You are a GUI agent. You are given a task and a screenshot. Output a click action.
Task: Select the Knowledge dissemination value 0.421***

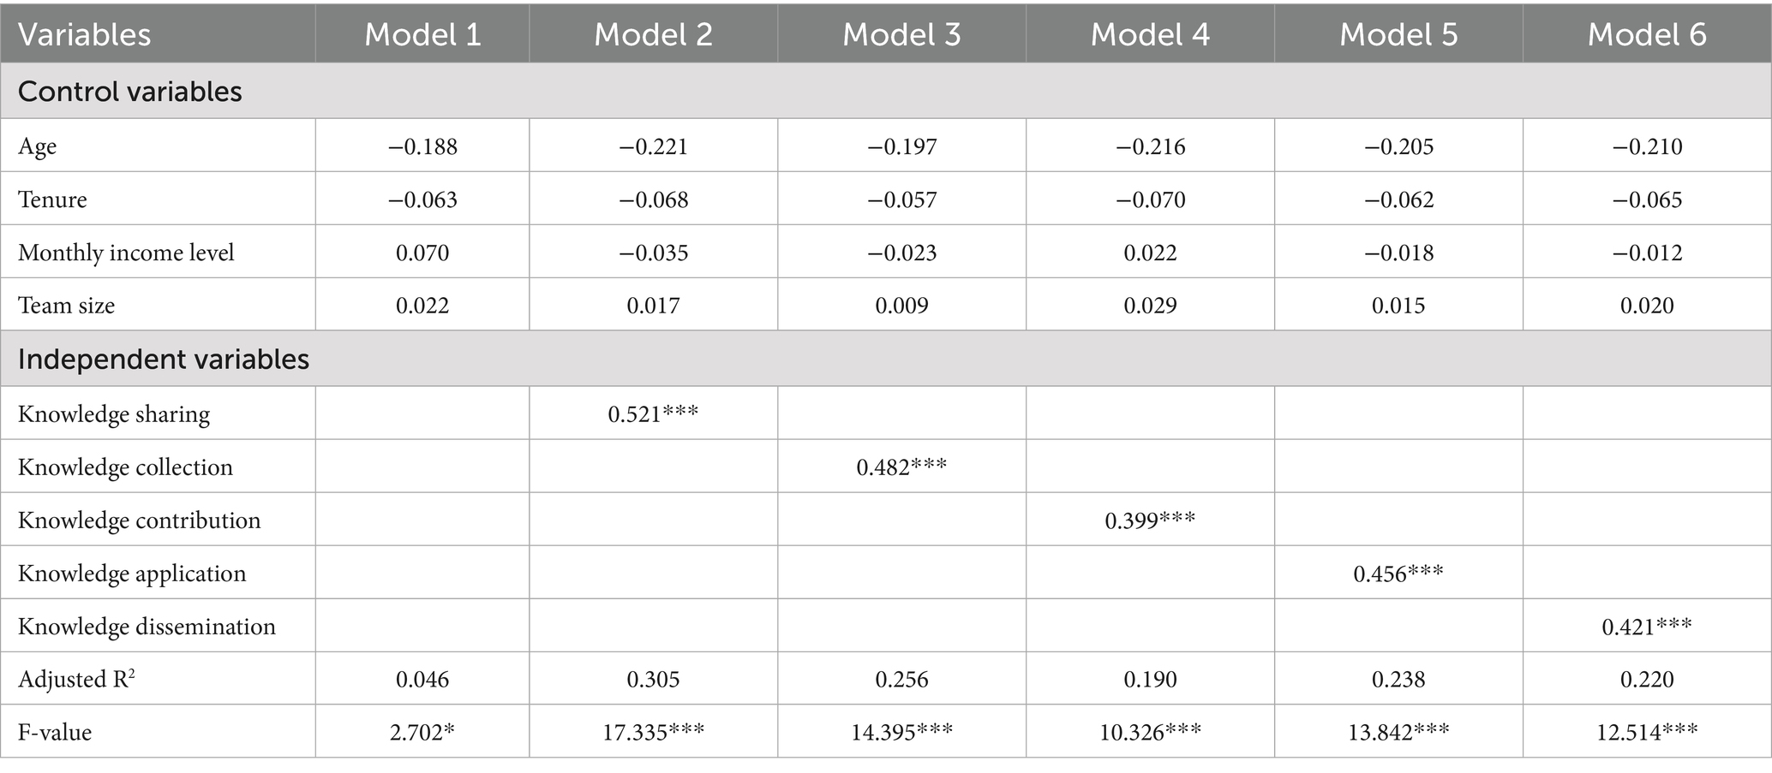click(1647, 627)
